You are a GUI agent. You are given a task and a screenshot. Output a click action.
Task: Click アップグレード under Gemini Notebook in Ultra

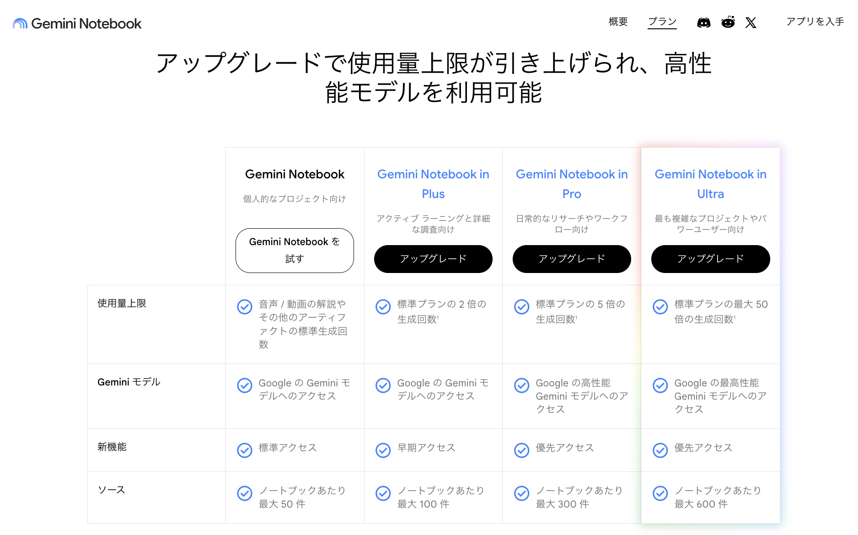tap(710, 259)
